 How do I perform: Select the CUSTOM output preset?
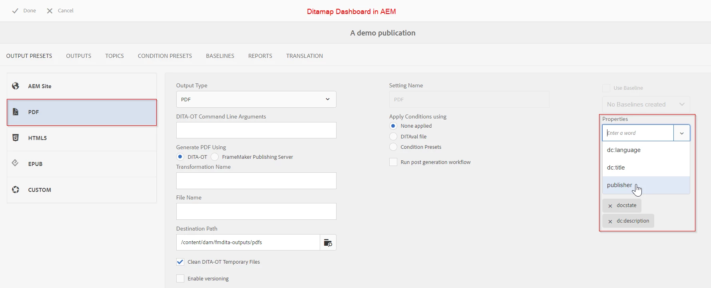(x=82, y=190)
